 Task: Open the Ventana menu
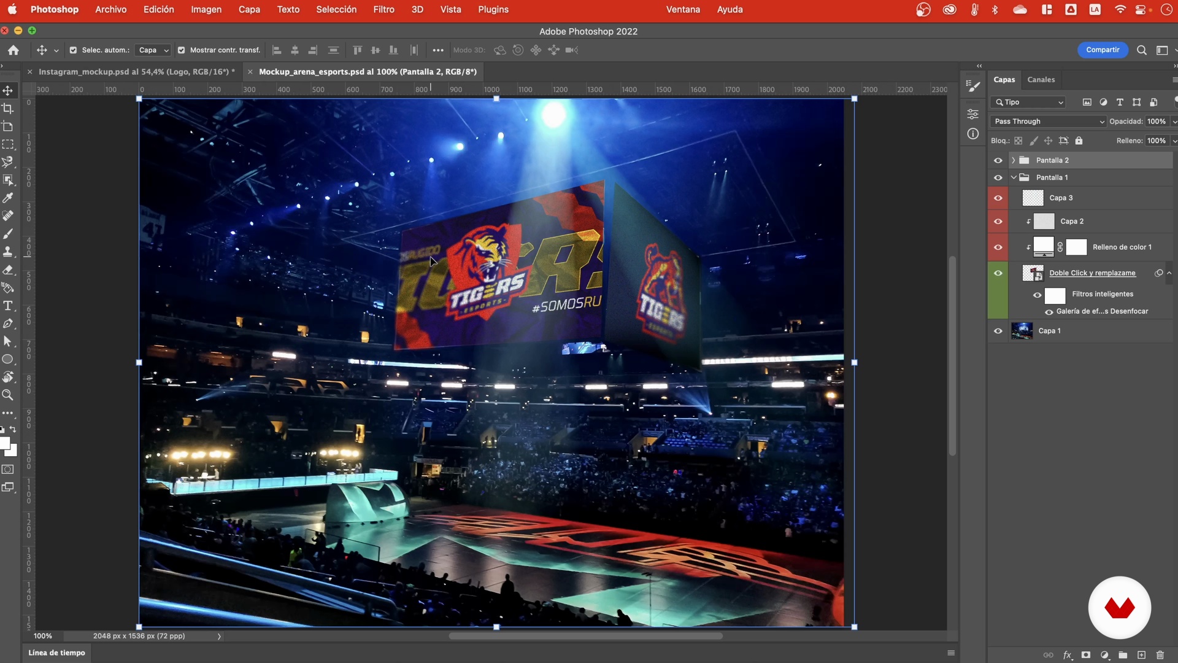[x=683, y=9]
